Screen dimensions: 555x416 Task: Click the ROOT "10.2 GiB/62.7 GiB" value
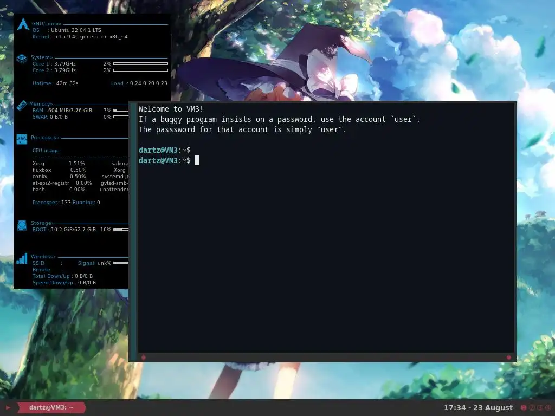73,230
